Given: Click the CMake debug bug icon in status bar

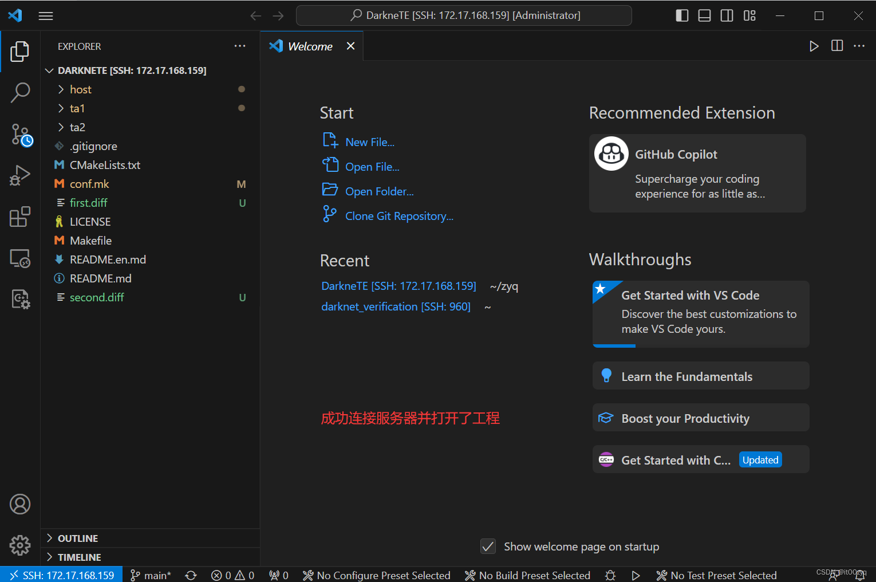Looking at the screenshot, I should point(610,575).
